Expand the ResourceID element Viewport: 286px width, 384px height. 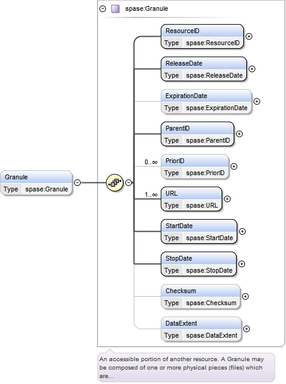pos(249,37)
